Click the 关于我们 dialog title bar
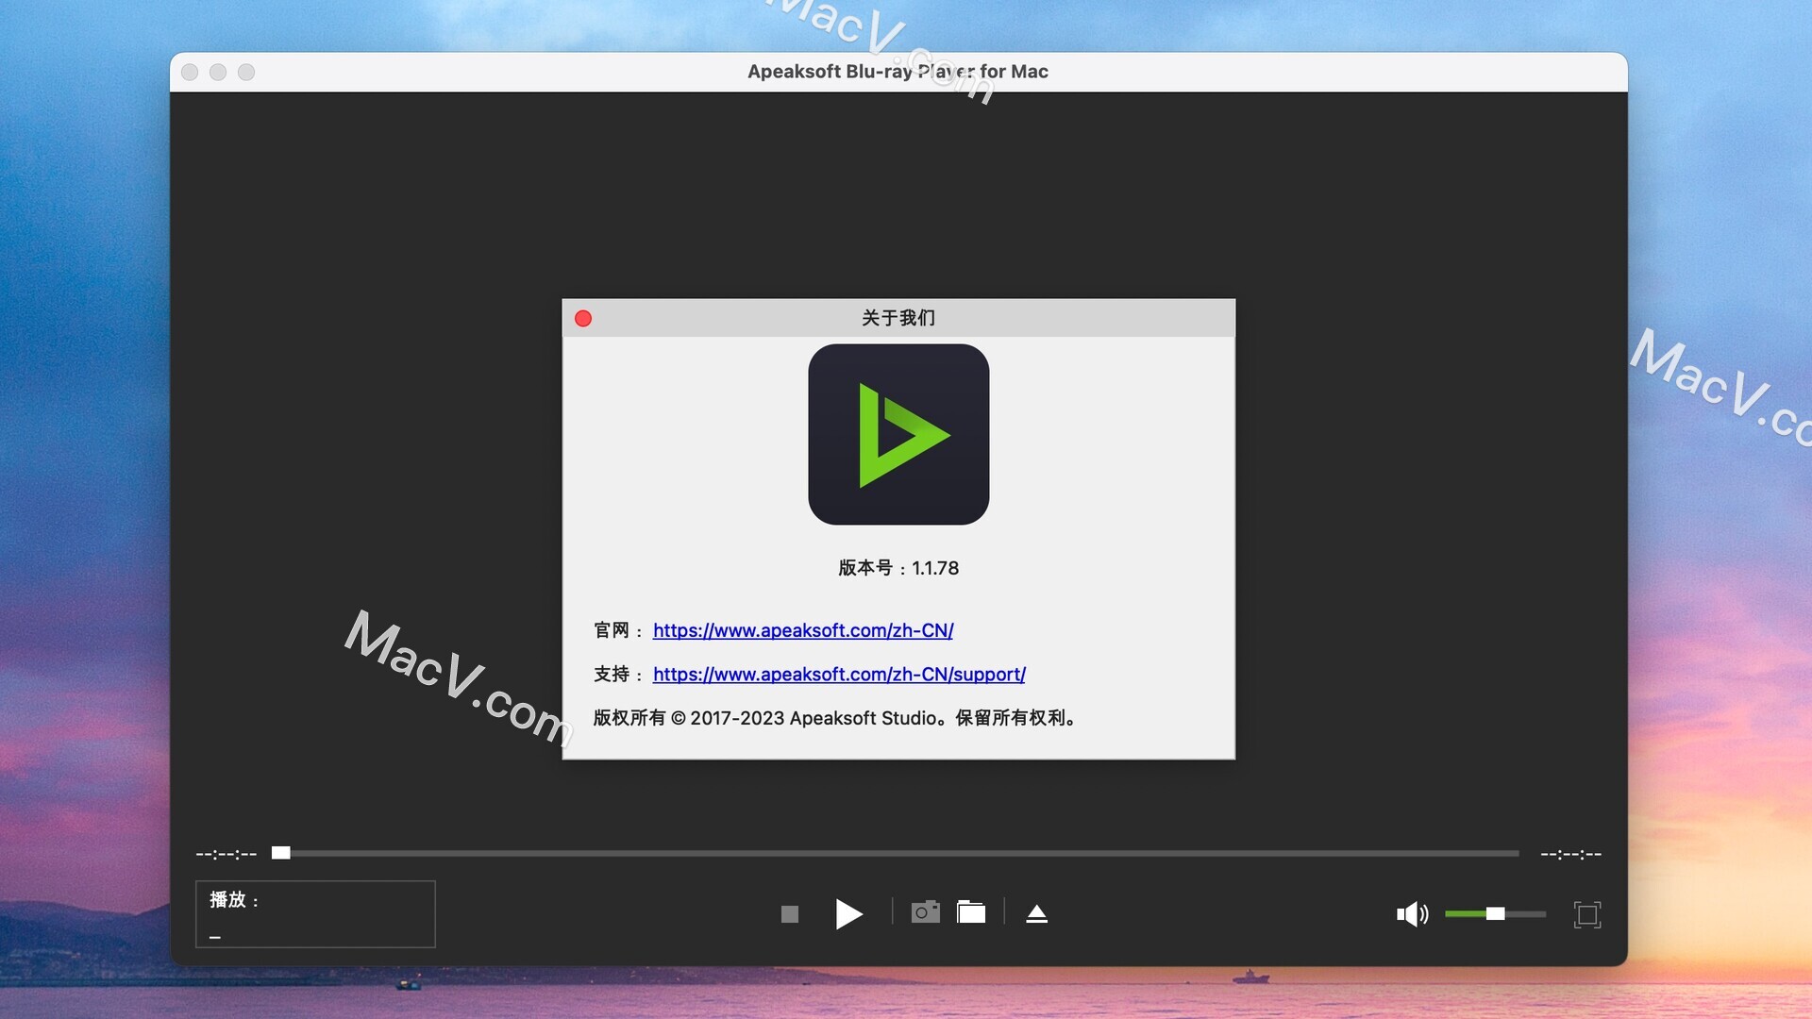This screenshot has height=1019, width=1812. (x=898, y=318)
